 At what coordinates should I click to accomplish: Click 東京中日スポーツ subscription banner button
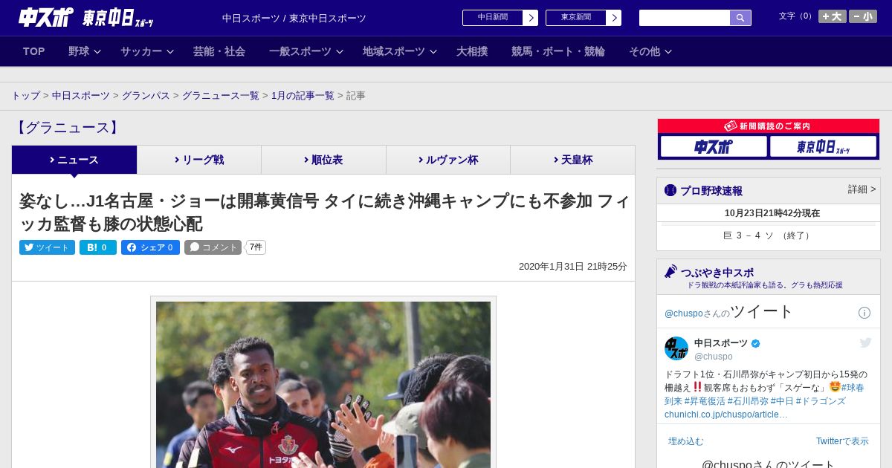pyautogui.click(x=823, y=146)
